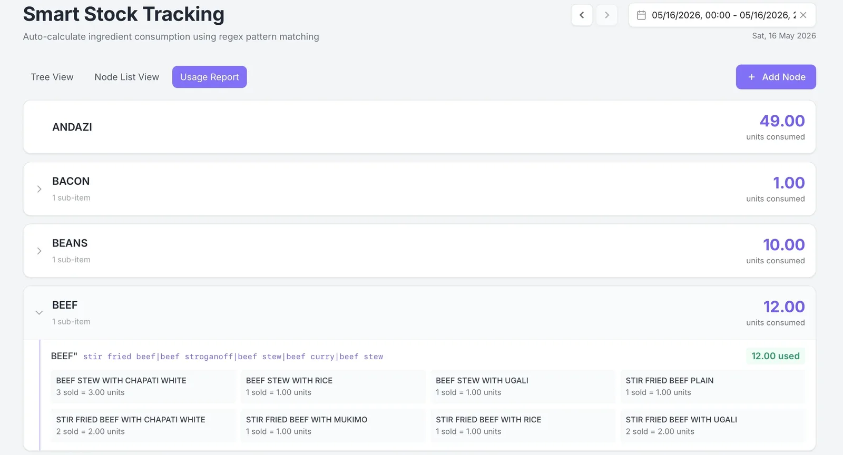
Task: Click the BACON card title
Action: [x=71, y=181]
